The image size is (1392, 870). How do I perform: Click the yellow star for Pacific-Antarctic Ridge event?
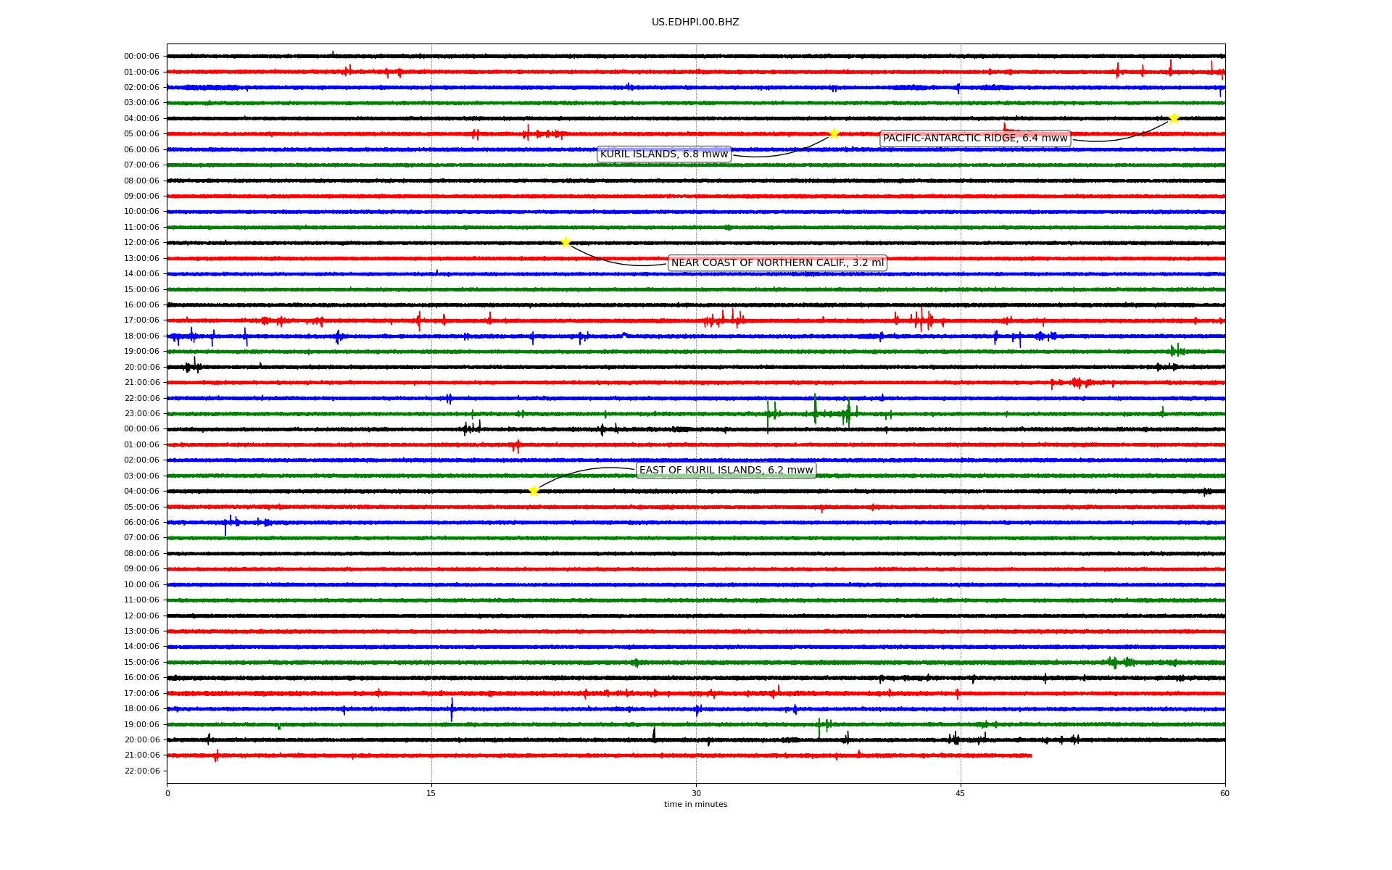[1174, 118]
